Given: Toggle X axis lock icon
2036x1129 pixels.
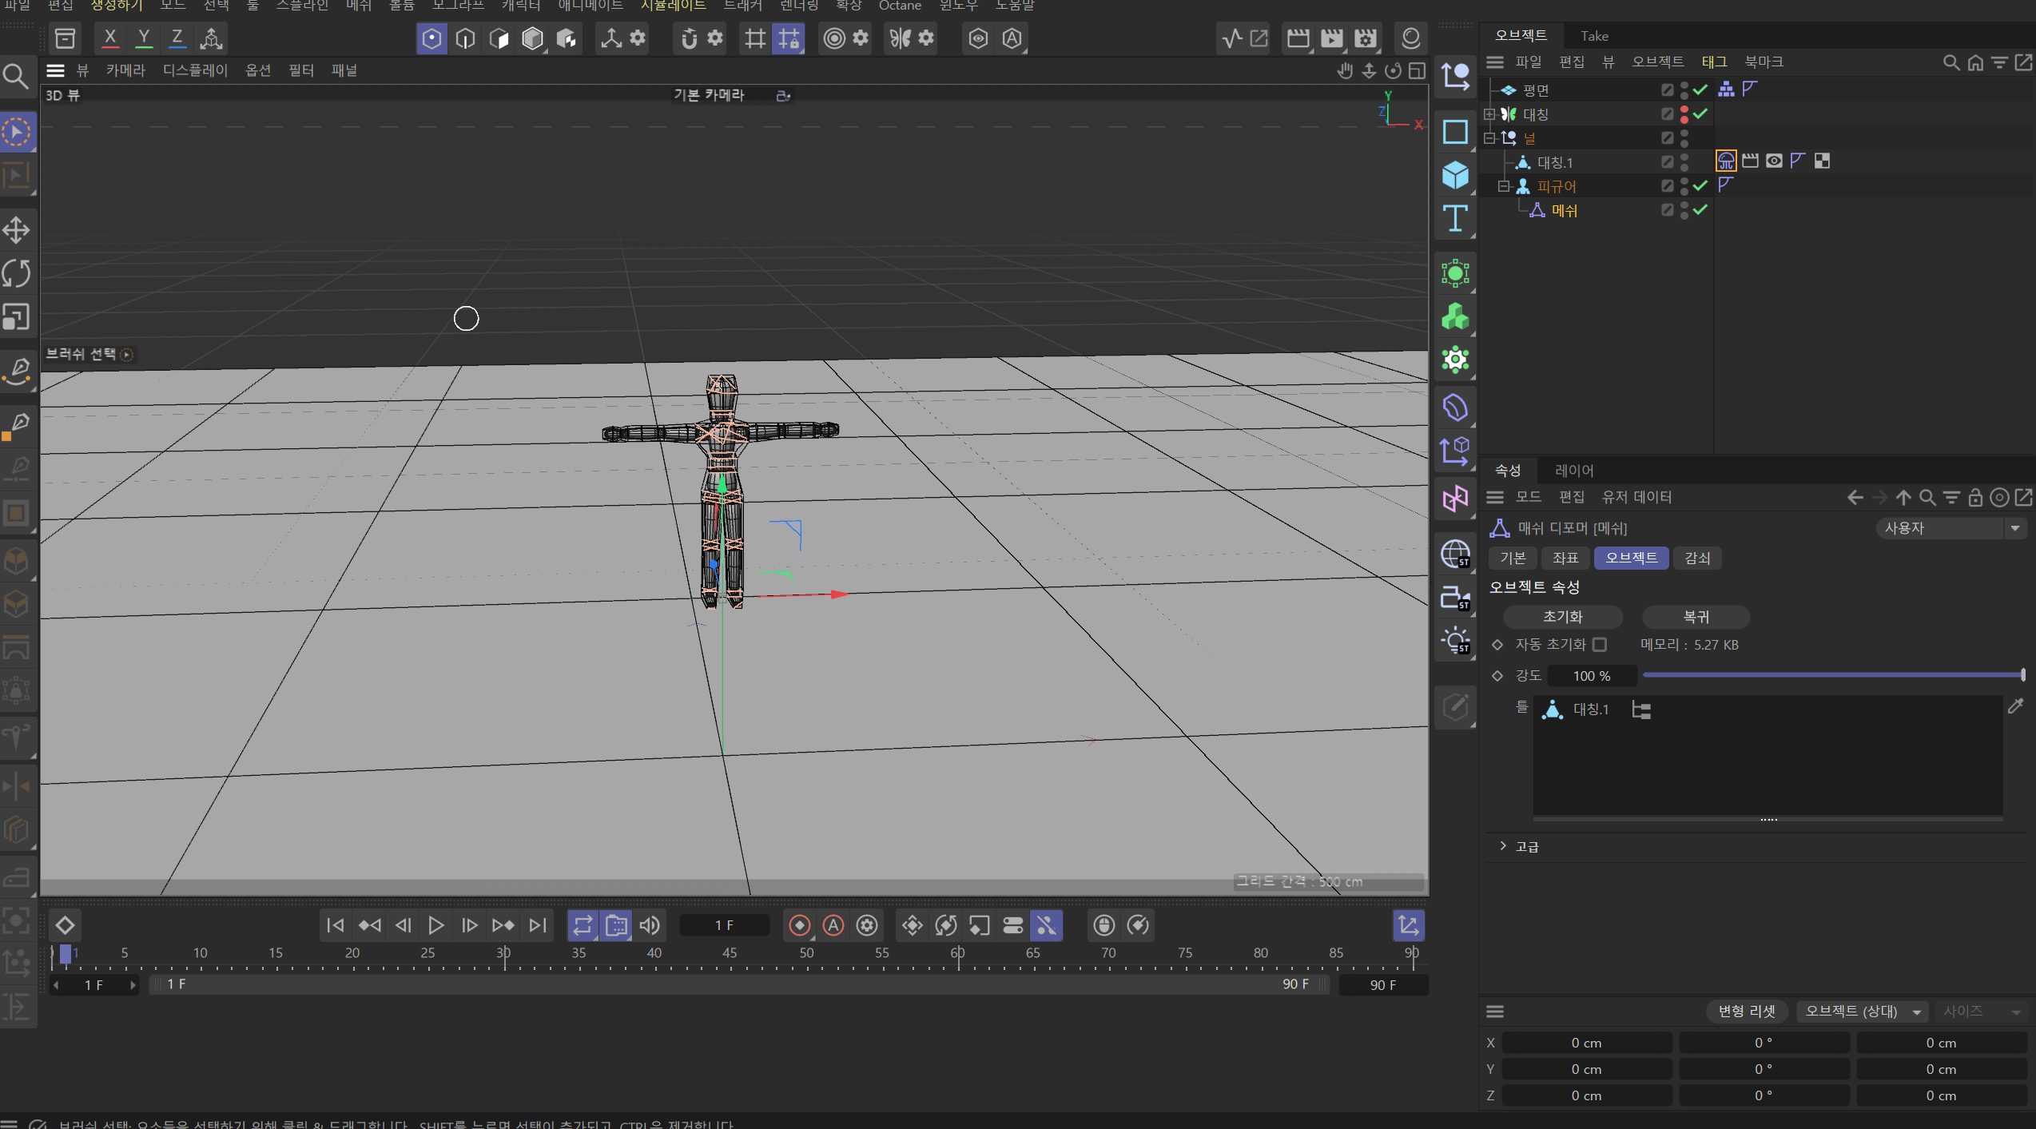Looking at the screenshot, I should pos(110,38).
